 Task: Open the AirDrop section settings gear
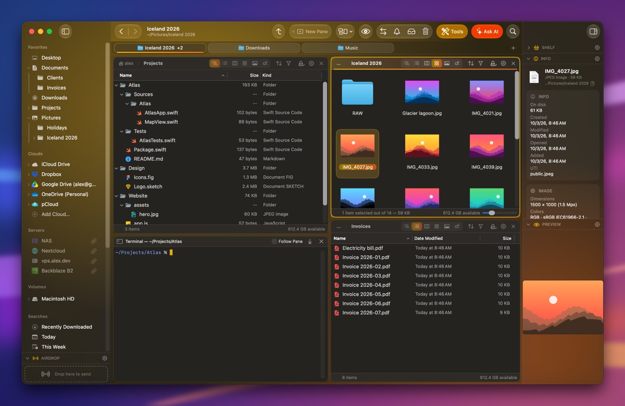point(105,358)
